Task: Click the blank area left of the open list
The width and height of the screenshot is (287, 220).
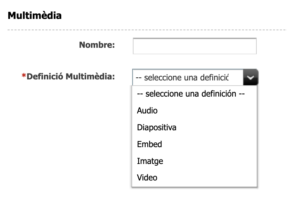Action: (69, 137)
